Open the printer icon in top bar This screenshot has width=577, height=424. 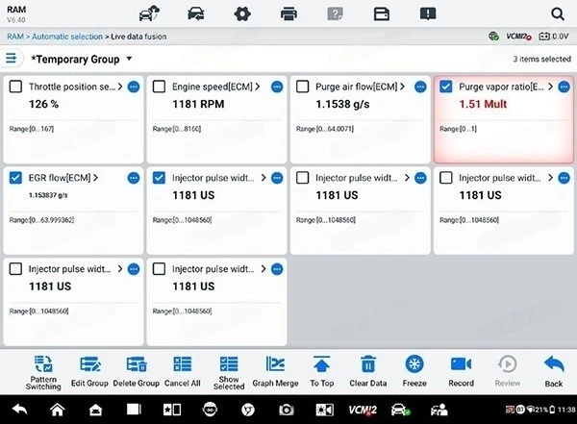(x=288, y=13)
